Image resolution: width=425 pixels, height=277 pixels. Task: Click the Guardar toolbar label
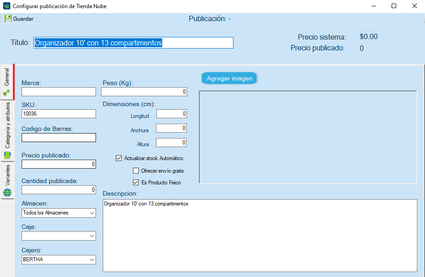tap(23, 19)
